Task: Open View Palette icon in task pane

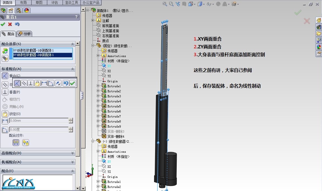Action: [x=319, y=40]
